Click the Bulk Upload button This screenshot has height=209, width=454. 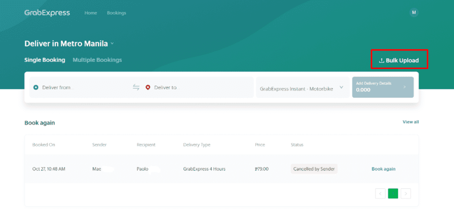[399, 60]
